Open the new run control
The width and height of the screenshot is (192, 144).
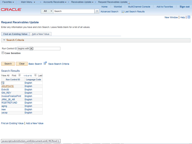[x=4, y=109]
